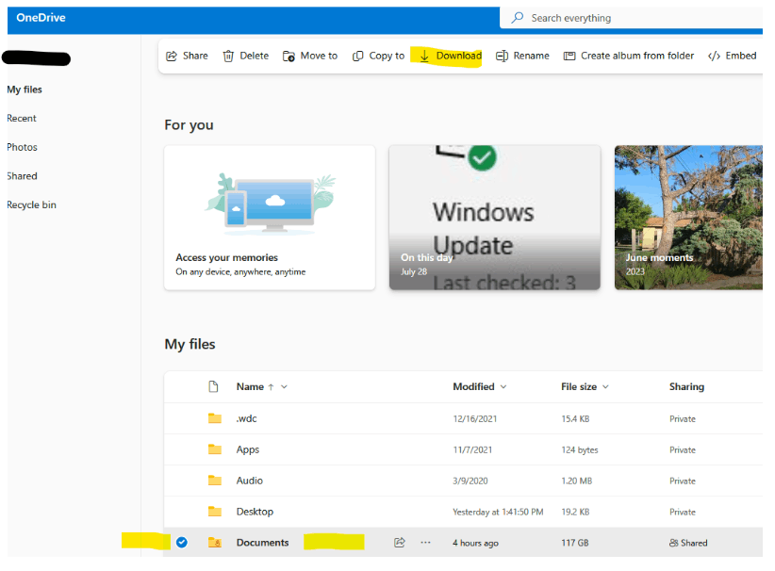Click Private sharing status for .wdc

(683, 419)
